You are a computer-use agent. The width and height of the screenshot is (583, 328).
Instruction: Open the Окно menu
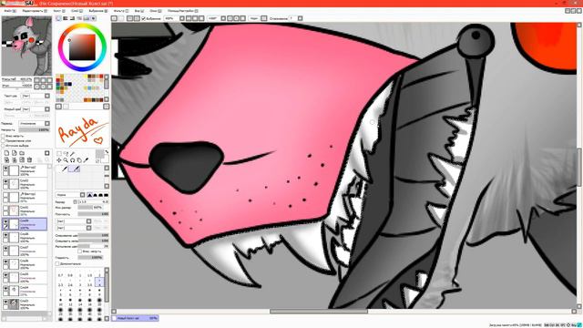coord(156,11)
